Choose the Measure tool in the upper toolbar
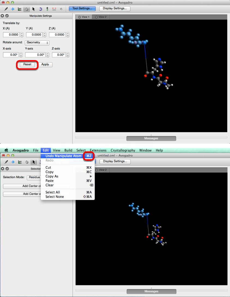Viewport: 230px width, 297px height. pyautogui.click(x=54, y=9)
